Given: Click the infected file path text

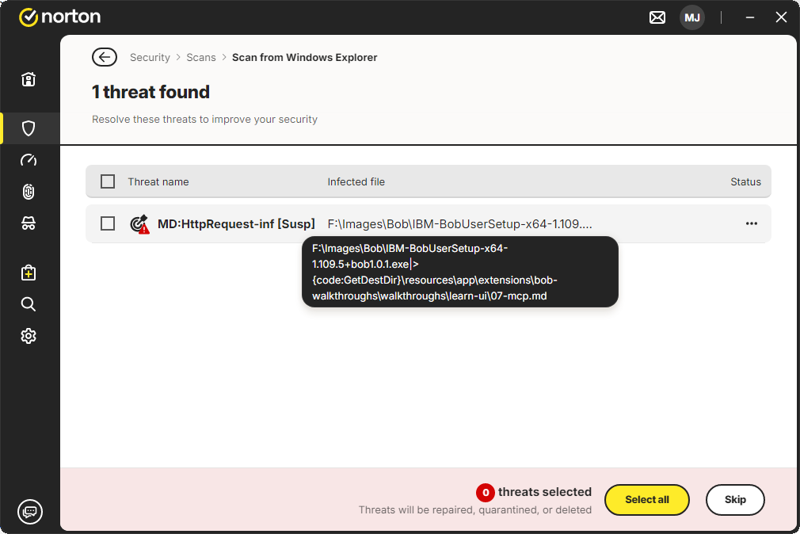Looking at the screenshot, I should pos(459,224).
